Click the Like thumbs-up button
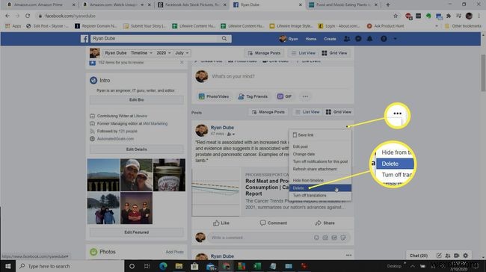The image size is (486, 272). coord(221,223)
